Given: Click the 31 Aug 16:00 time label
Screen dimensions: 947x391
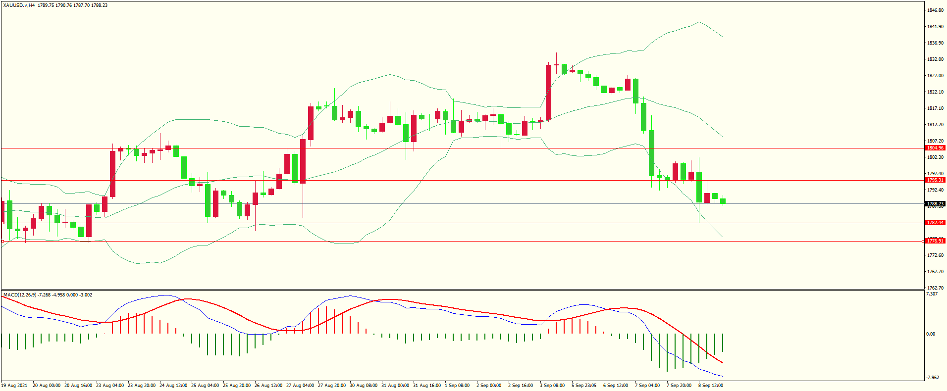Looking at the screenshot, I should 427,386.
